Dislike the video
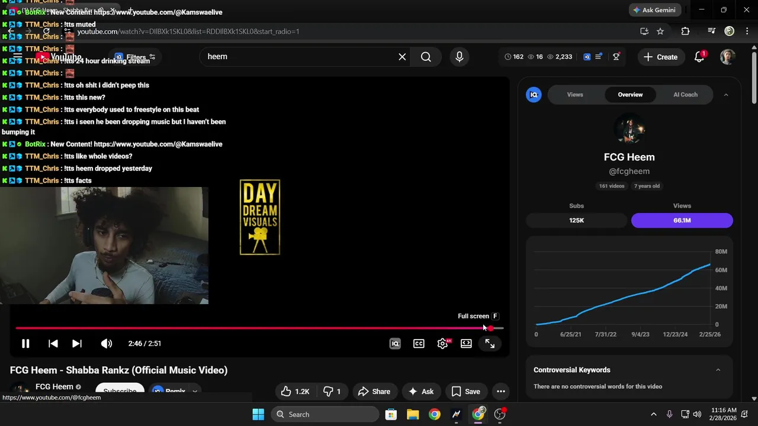The height and width of the screenshot is (426, 758). point(332,391)
